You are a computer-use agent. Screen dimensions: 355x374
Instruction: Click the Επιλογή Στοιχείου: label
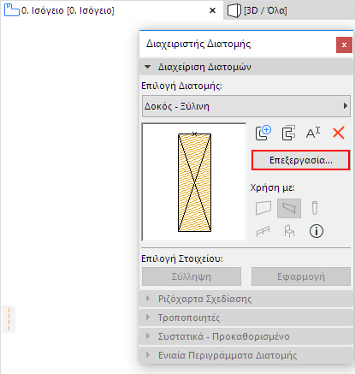182,258
